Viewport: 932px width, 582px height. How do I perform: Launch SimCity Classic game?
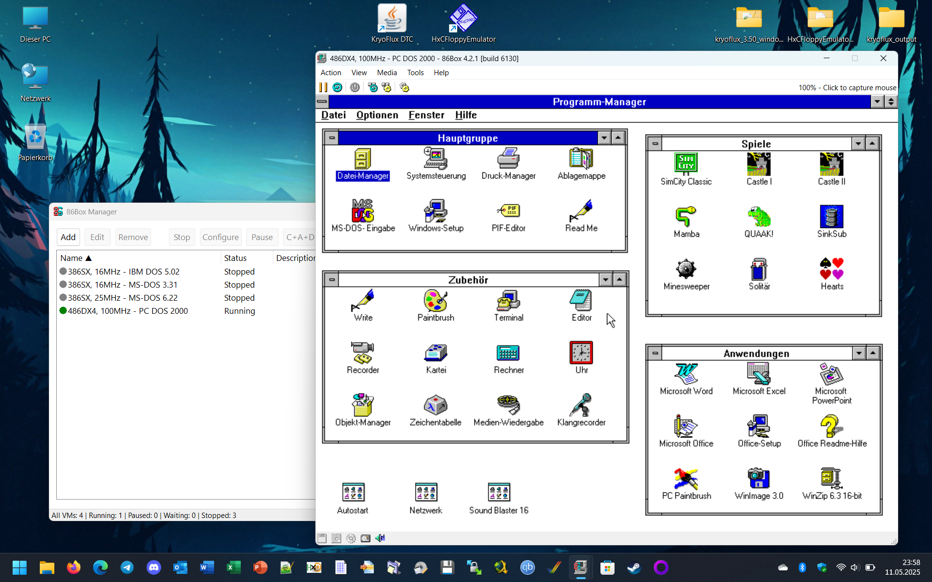coord(686,170)
